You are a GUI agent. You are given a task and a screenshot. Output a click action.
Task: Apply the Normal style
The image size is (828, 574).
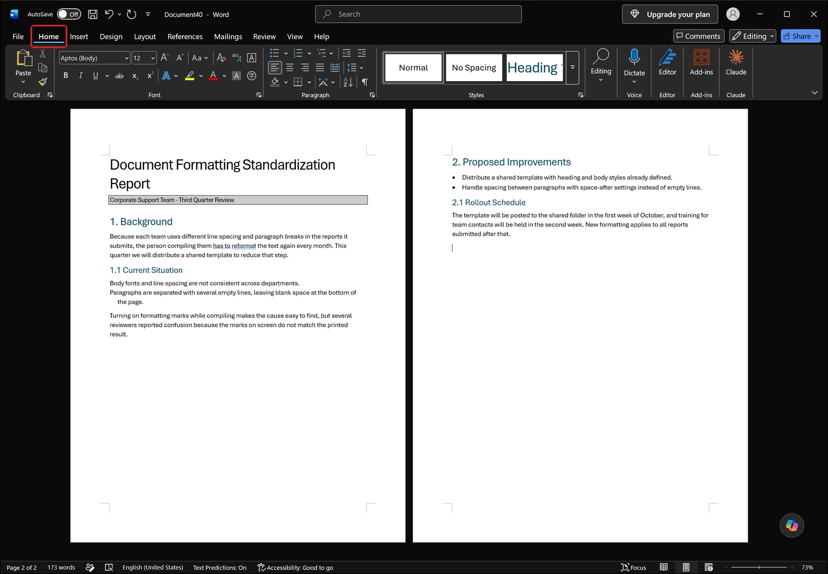tap(413, 68)
